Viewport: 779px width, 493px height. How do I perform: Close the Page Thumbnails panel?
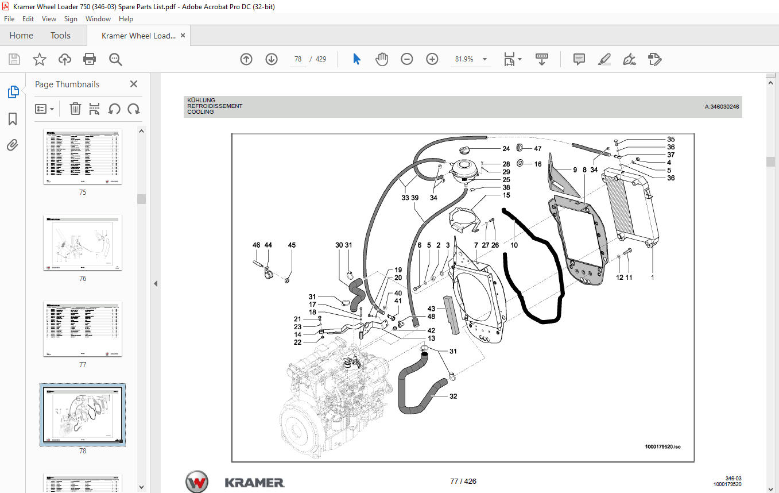point(134,84)
